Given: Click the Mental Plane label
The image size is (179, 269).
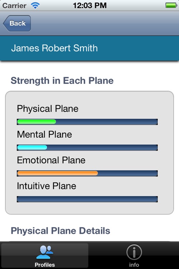Looking at the screenshot, I should 44,134.
